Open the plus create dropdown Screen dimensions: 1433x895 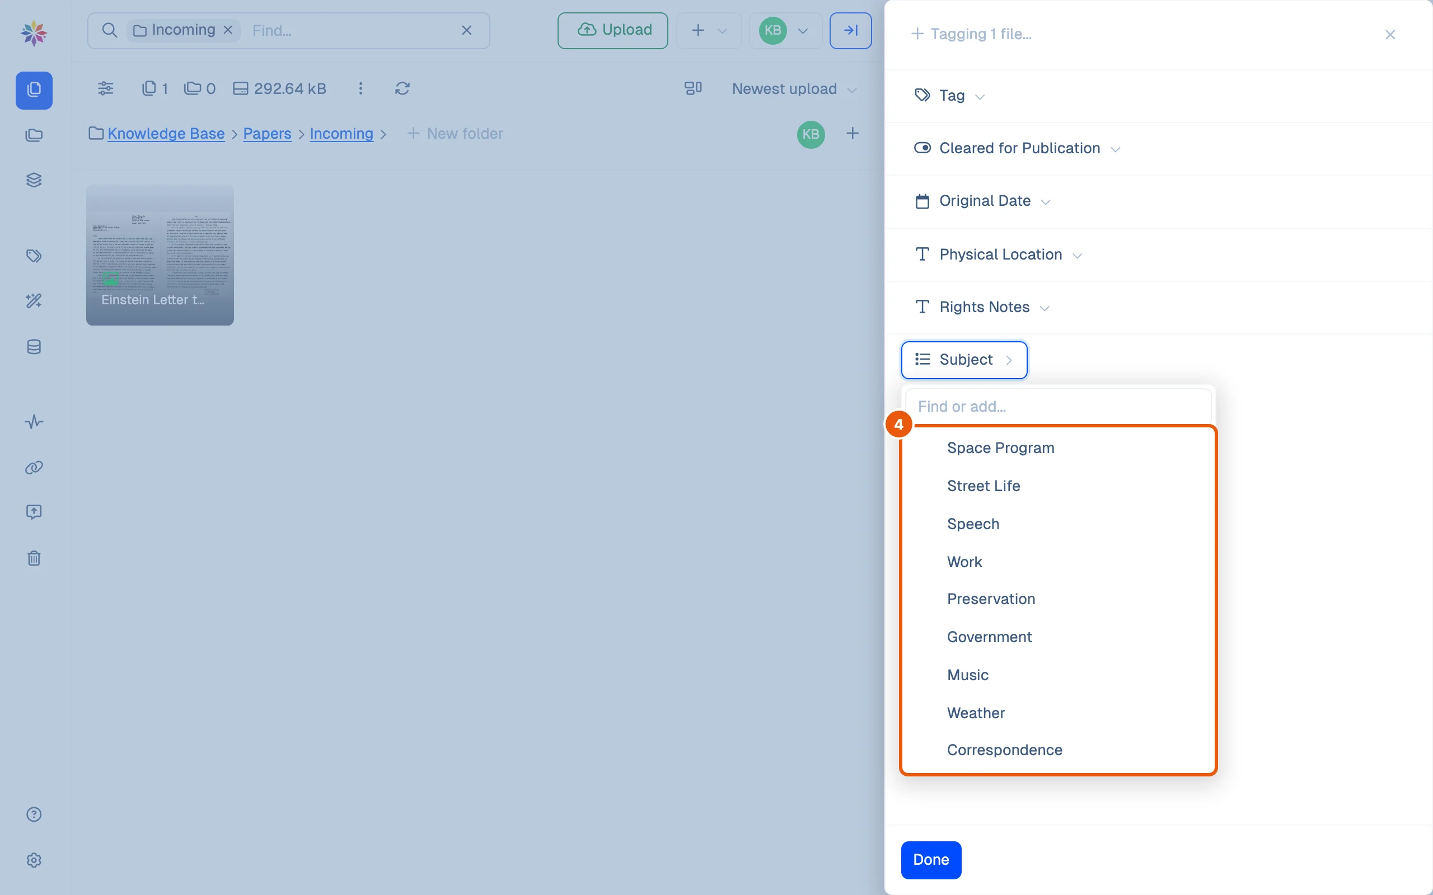(x=709, y=30)
